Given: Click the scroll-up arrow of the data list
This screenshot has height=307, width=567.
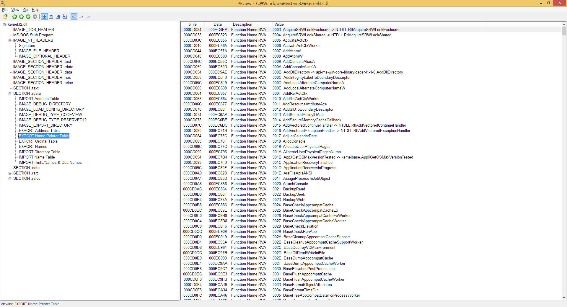Looking at the screenshot, I should [564, 24].
